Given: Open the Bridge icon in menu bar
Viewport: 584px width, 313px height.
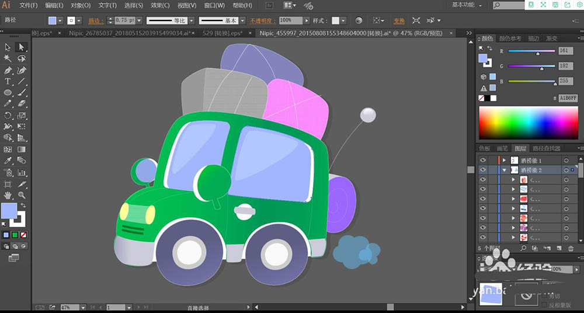Looking at the screenshot, I should (x=270, y=5).
